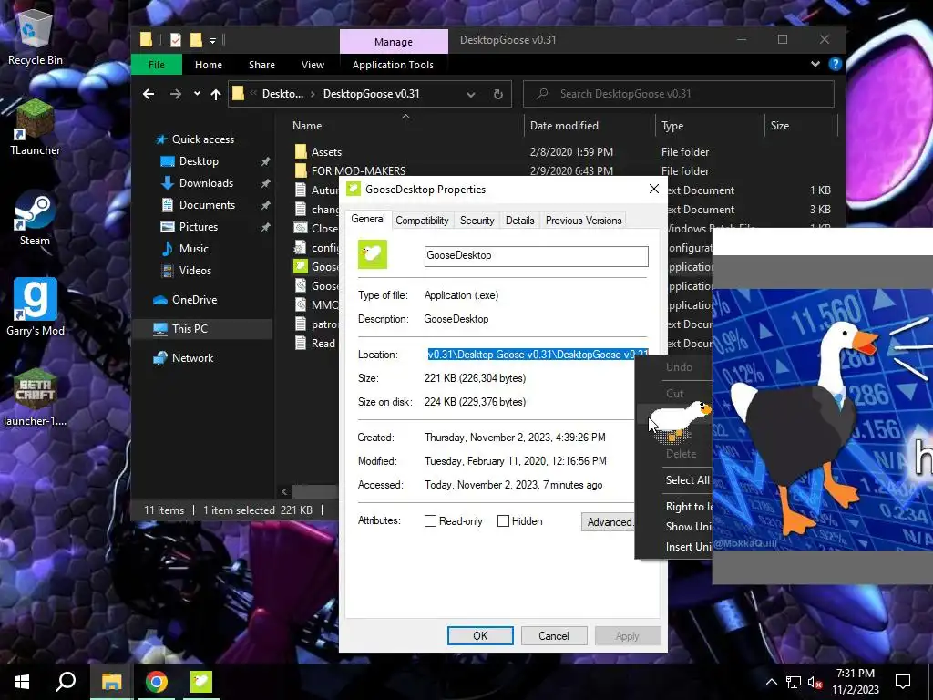Screen dimensions: 933x700
Task: Open the notification center icon
Action: click(903, 682)
